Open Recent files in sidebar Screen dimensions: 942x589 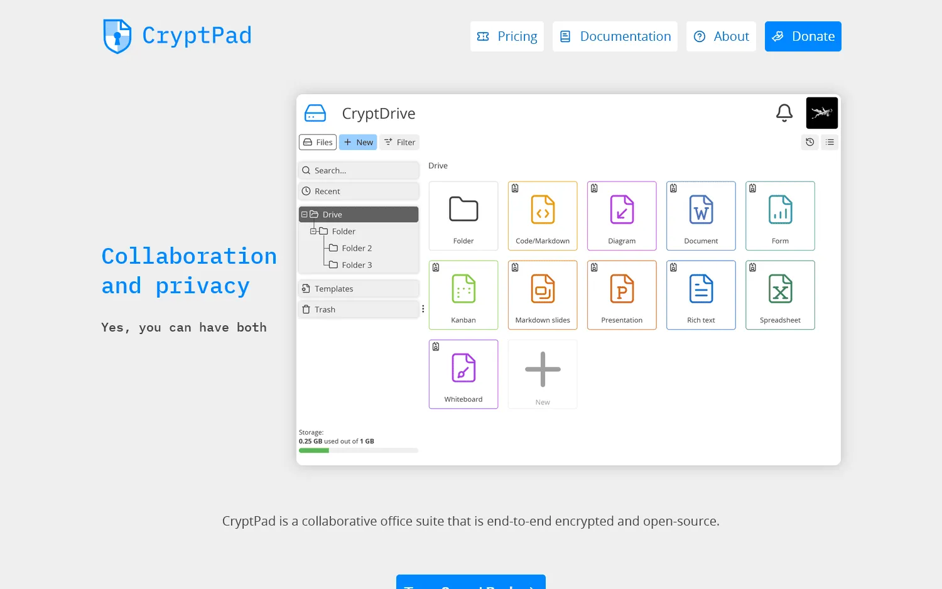359,192
